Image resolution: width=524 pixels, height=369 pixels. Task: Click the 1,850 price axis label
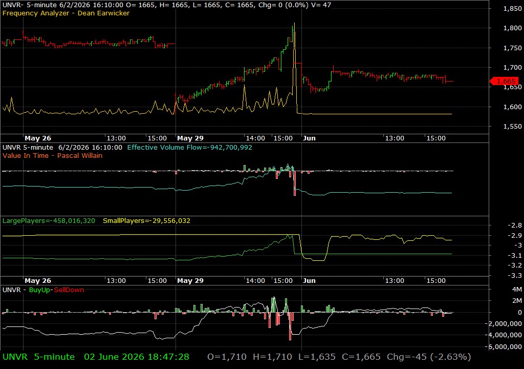pos(512,9)
